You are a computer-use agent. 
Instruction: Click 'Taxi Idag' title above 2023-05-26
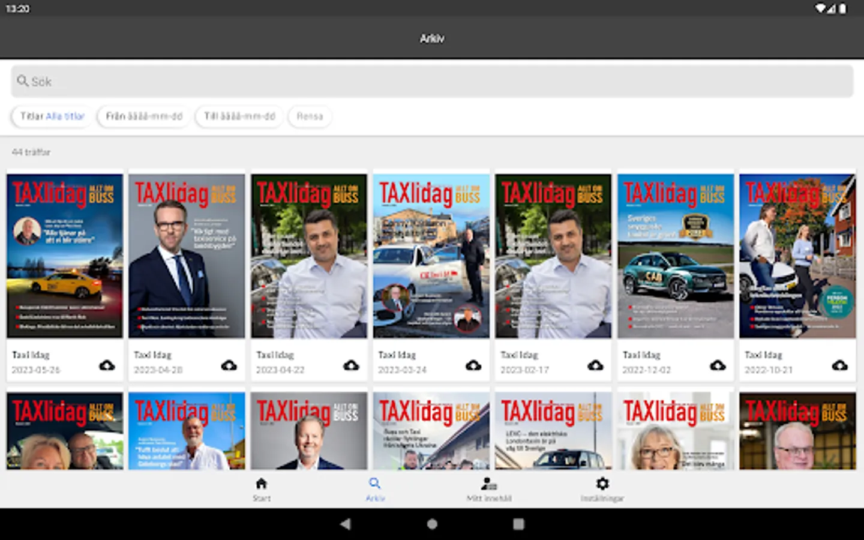(31, 355)
